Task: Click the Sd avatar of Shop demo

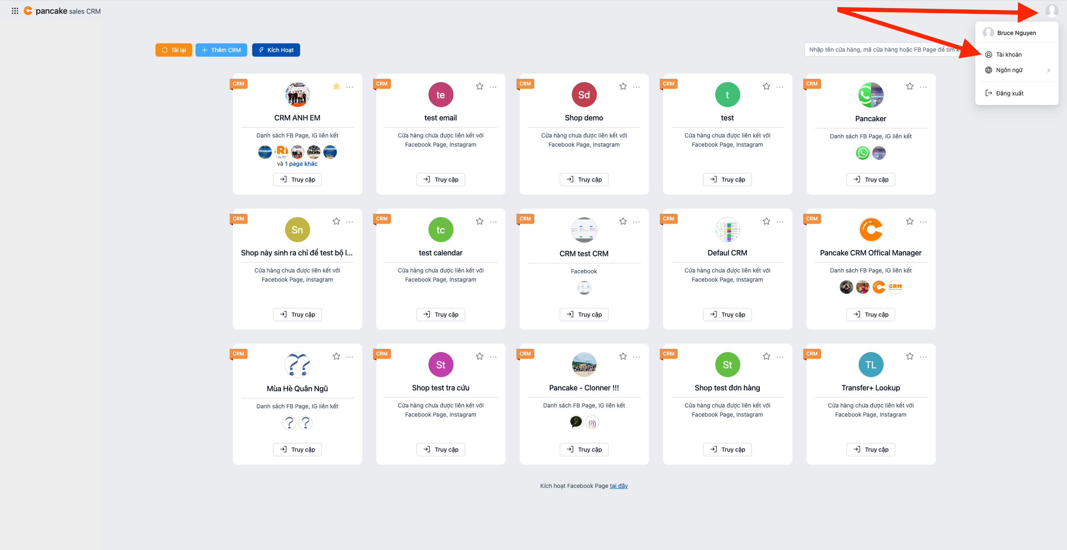Action: 584,95
